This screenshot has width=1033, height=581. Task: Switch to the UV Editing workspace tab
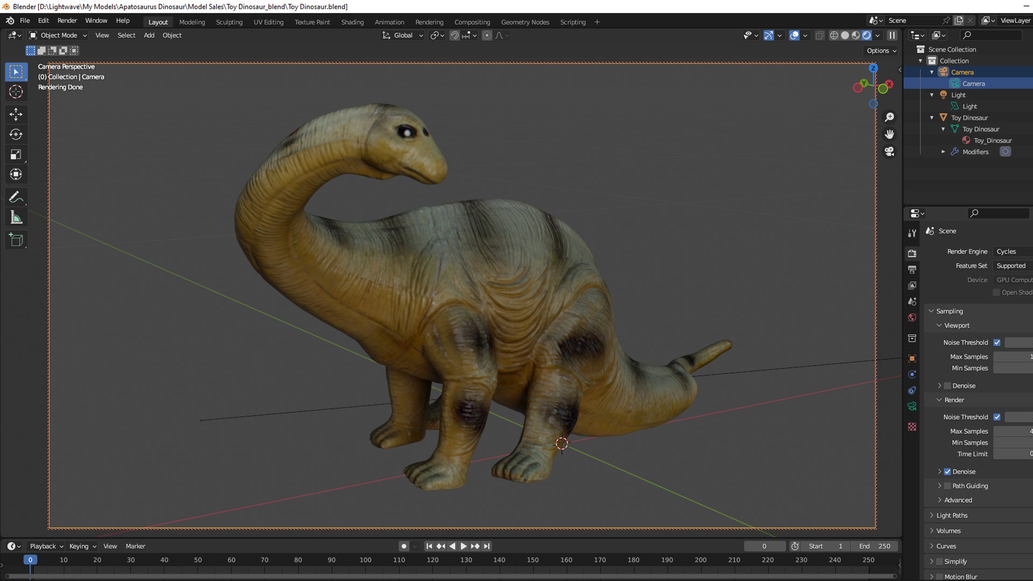pyautogui.click(x=268, y=22)
